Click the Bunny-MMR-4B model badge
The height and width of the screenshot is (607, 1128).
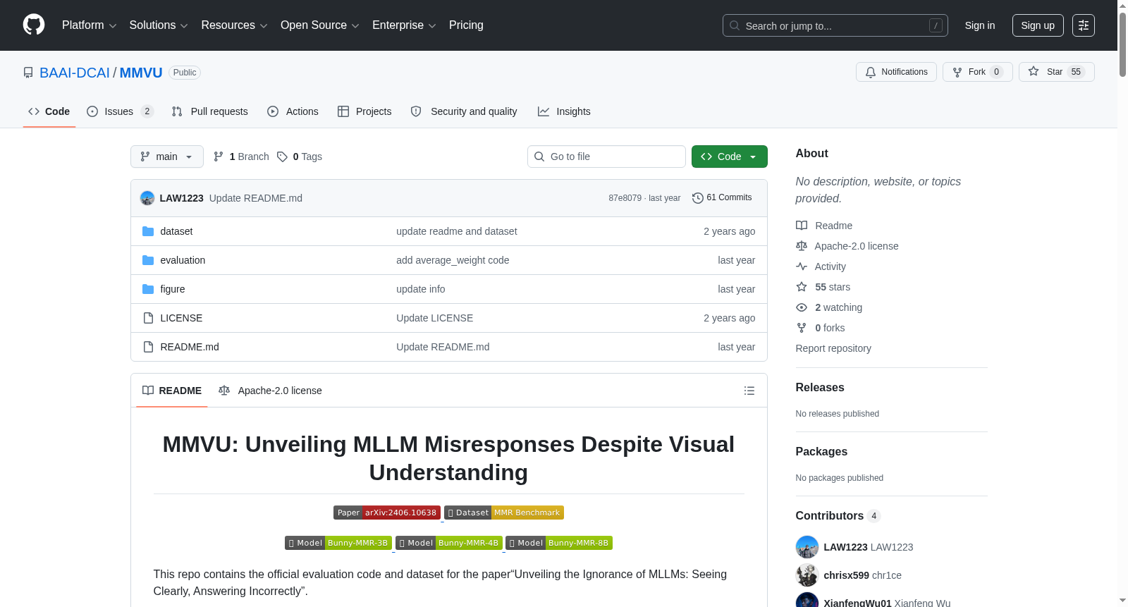click(449, 543)
